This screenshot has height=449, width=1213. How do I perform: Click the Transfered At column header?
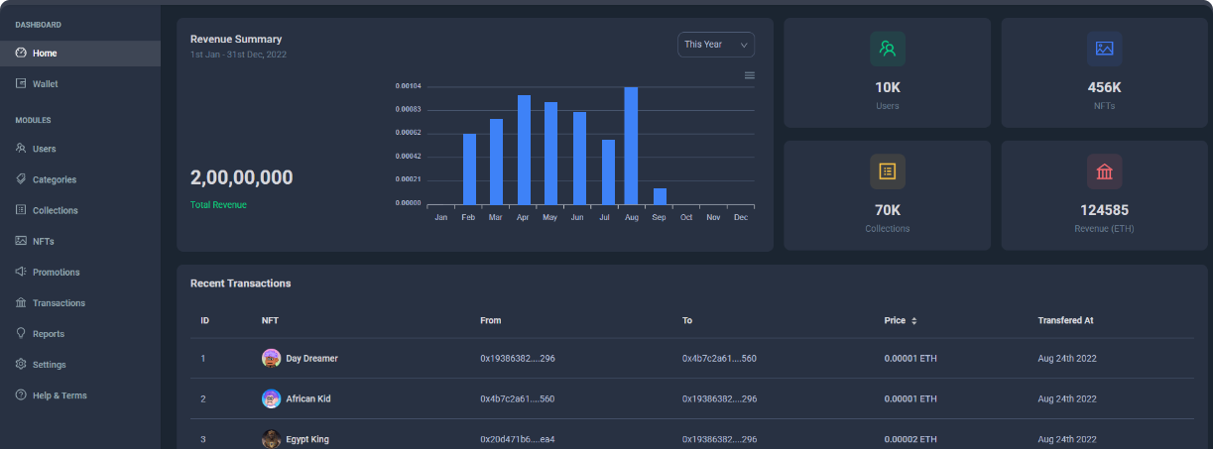pyautogui.click(x=1066, y=321)
